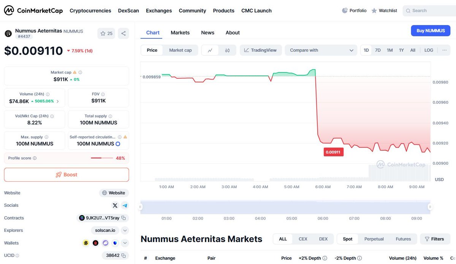The image size is (456, 264).
Task: Open the CMC Launch menu
Action: click(x=256, y=11)
